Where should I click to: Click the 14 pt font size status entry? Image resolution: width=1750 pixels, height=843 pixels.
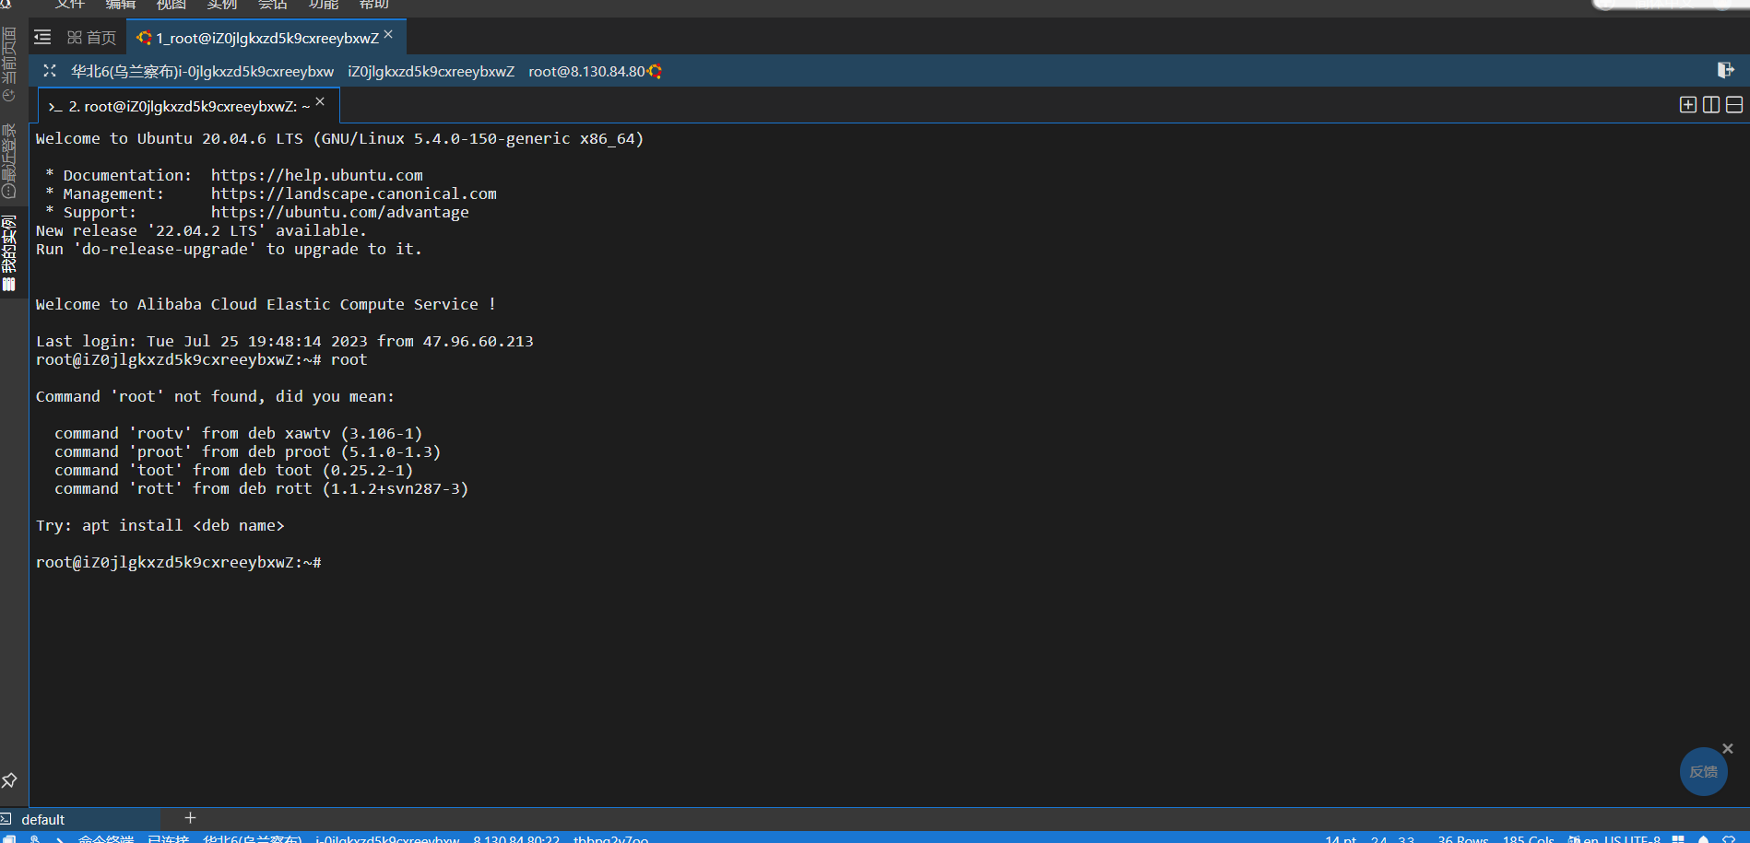pos(1341,838)
